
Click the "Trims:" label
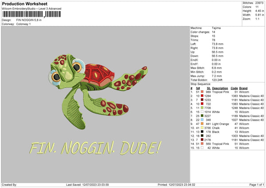click(195, 40)
